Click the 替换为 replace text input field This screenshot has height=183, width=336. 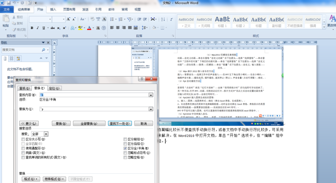[x=94, y=109]
